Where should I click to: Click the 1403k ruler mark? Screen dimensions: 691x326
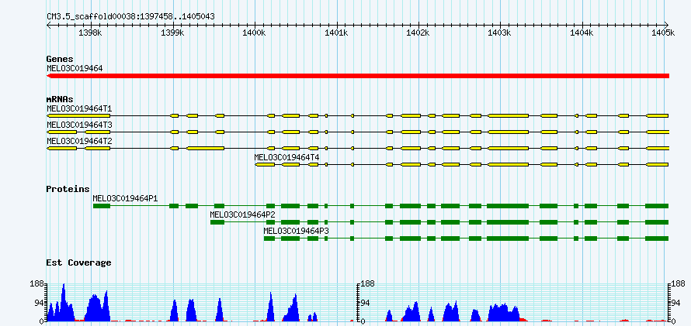(x=501, y=33)
